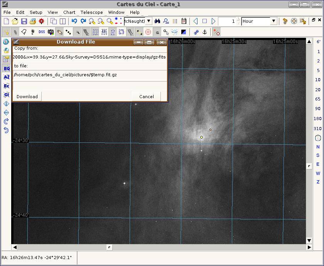Tile the chart windows vertically
Image resolution: width=324 pixels, height=266 pixels.
pos(62,21)
